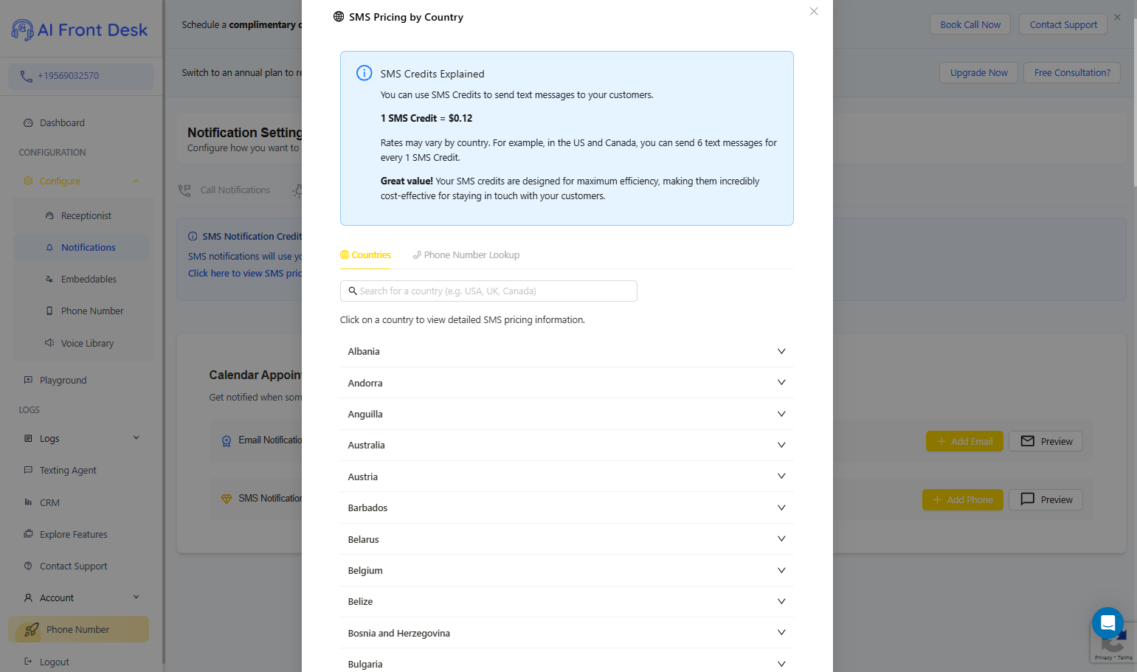Expand the Albania pricing row
This screenshot has height=672, width=1137.
[x=567, y=351]
